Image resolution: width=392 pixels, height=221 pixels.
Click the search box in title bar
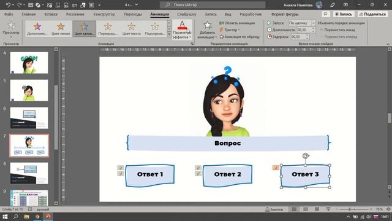point(213,5)
